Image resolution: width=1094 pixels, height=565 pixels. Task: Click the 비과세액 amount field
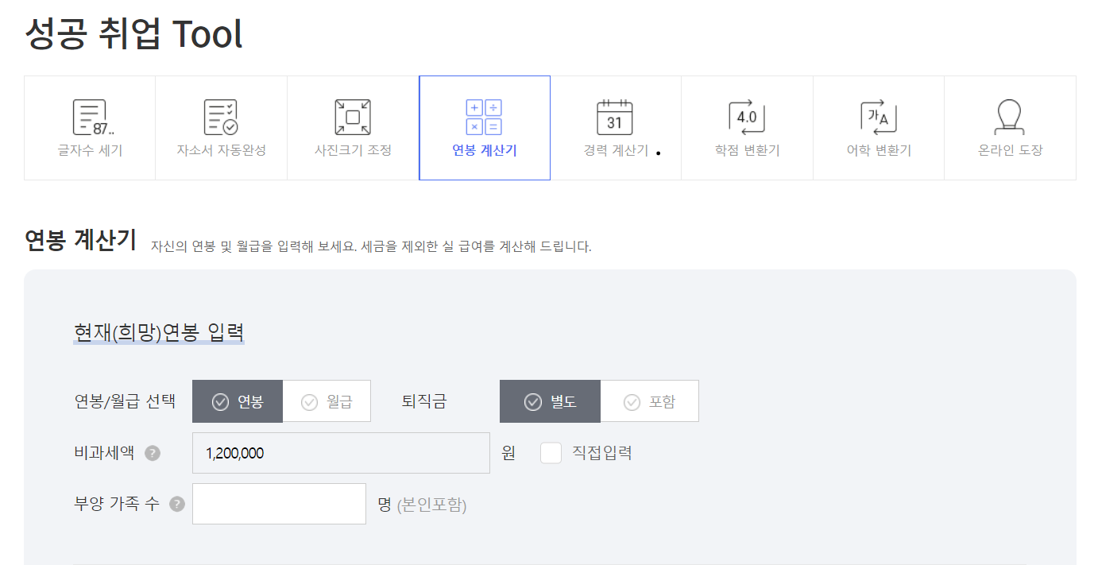point(341,451)
